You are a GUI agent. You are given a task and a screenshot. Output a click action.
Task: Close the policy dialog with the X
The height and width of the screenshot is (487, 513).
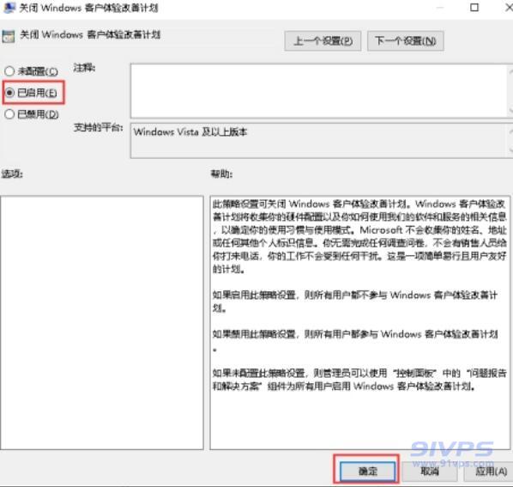509,7
